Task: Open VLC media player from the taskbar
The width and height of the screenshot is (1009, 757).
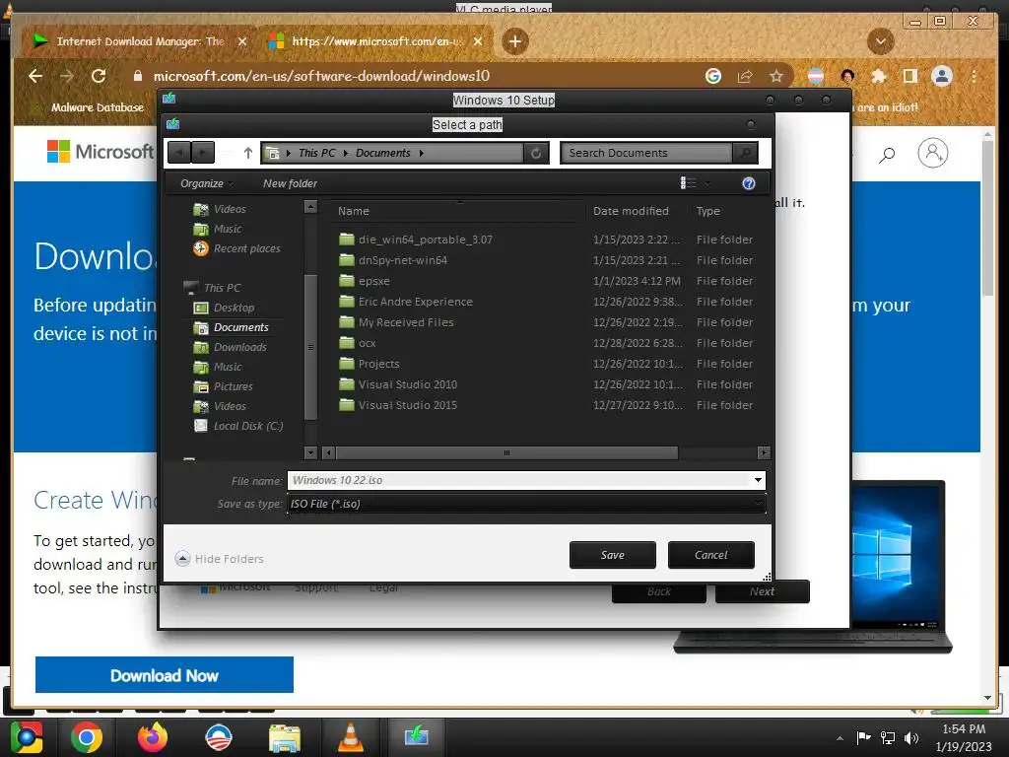Action: coord(351,737)
